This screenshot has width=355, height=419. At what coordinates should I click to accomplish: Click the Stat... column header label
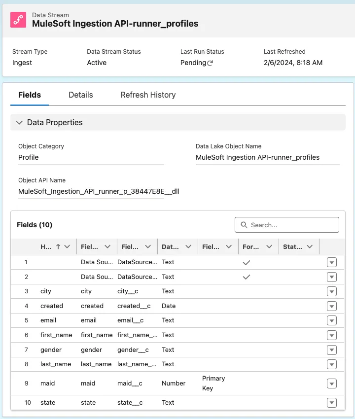pos(292,246)
